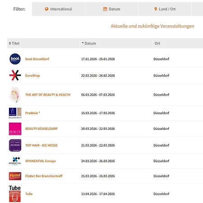Follow the BEAUTY DÜSSELDORF link
Screen dimensions: 203x203
pyautogui.click(x=42, y=129)
